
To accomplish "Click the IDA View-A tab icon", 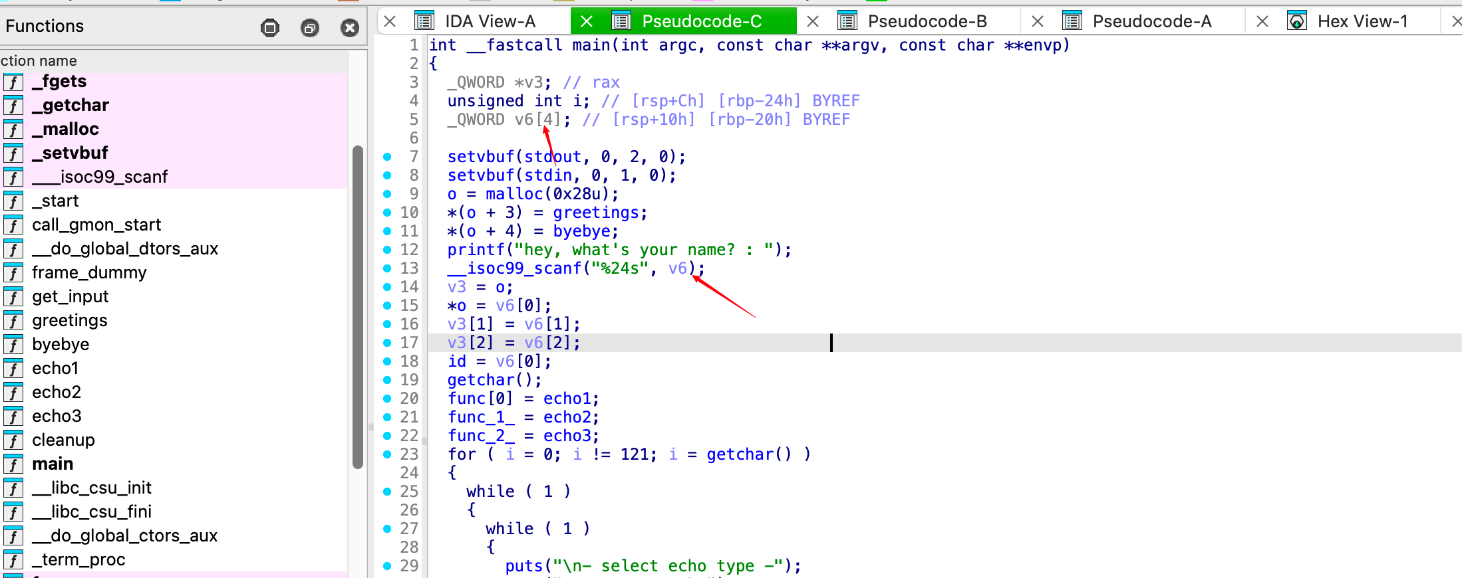I will click(424, 21).
